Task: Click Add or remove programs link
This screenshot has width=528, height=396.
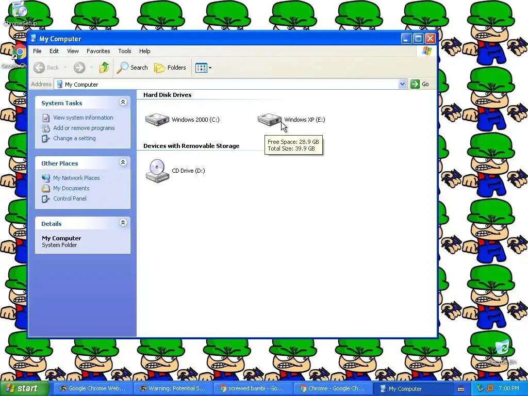Action: 84,128
